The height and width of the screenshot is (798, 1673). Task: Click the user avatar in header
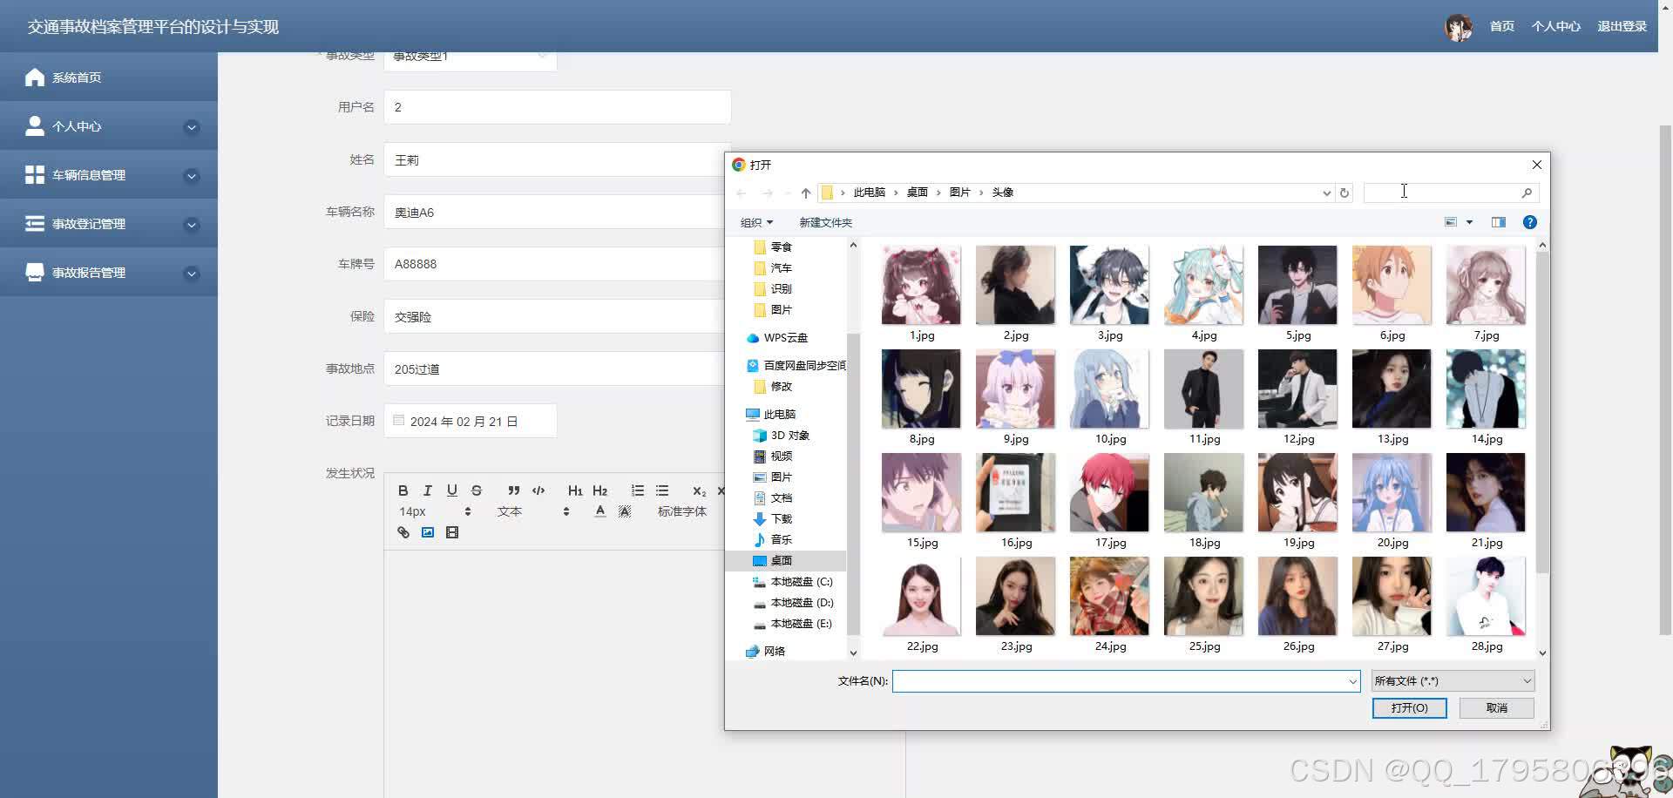click(x=1458, y=27)
